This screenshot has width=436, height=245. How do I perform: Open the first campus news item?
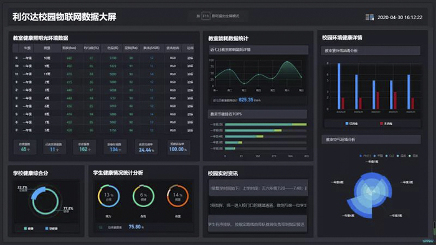click(258, 188)
